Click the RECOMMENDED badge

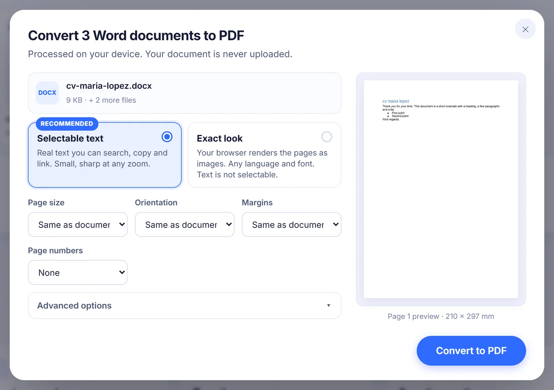(67, 124)
